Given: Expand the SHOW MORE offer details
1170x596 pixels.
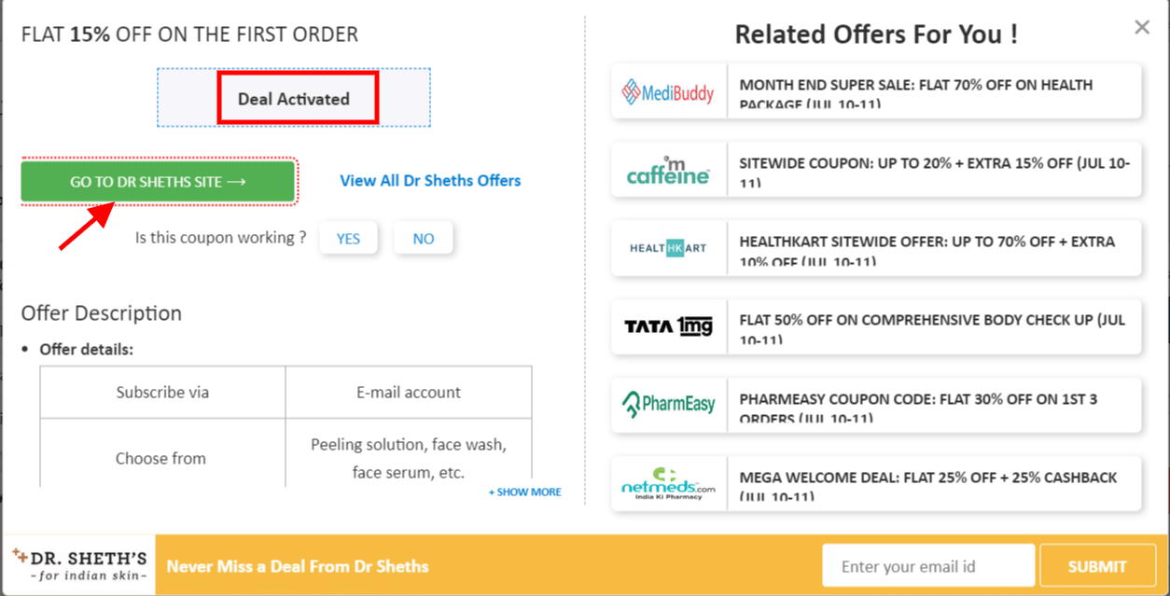Looking at the screenshot, I should [524, 492].
